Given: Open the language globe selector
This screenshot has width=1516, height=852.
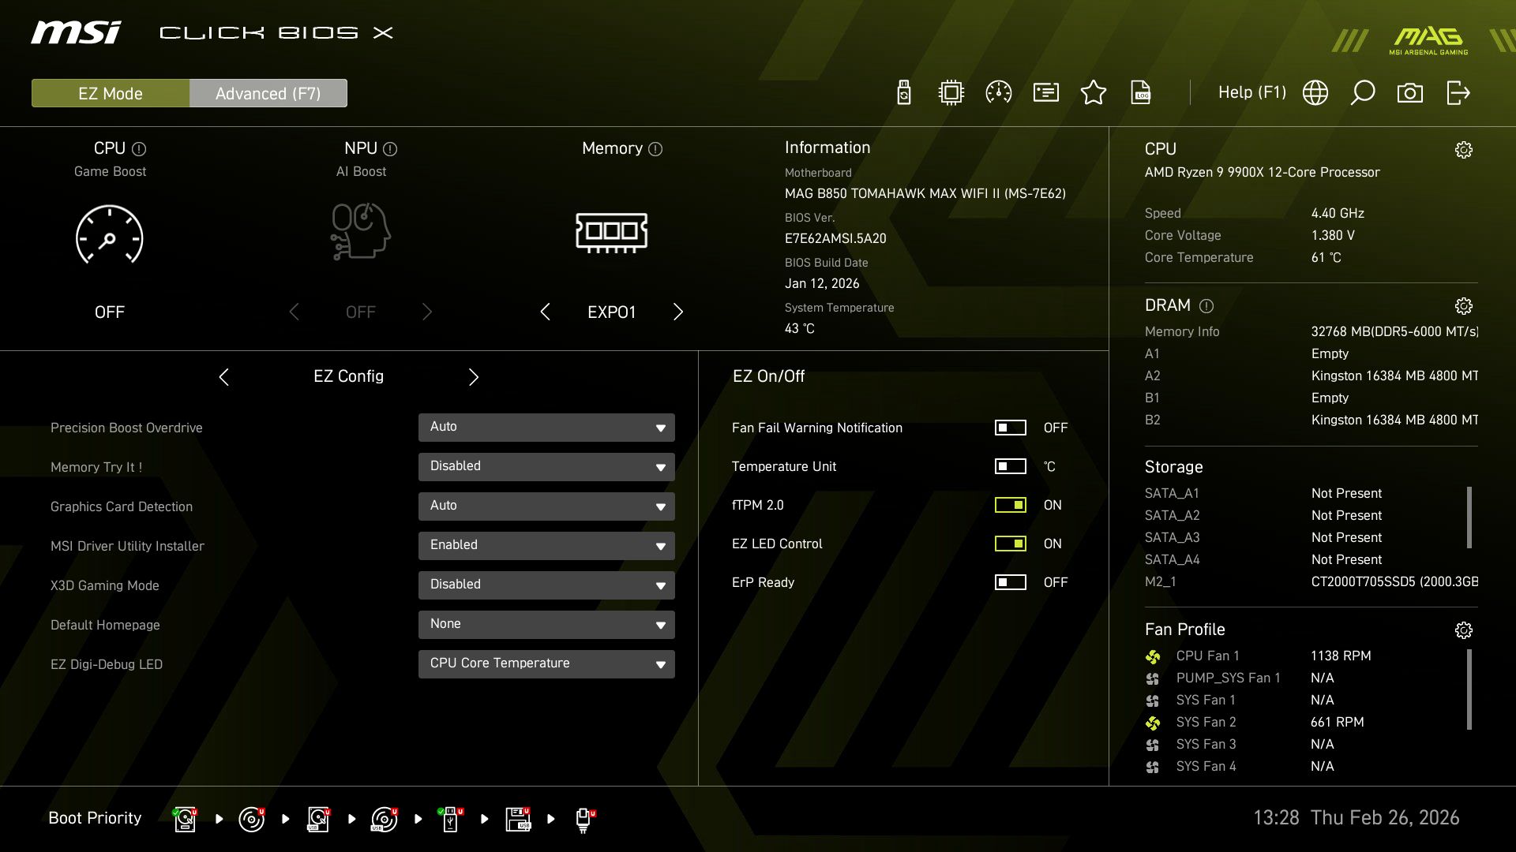Looking at the screenshot, I should point(1315,92).
